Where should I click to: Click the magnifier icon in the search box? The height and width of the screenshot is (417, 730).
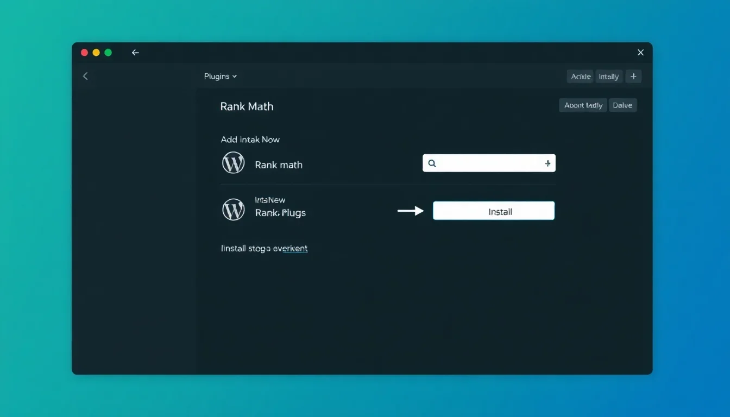point(432,163)
